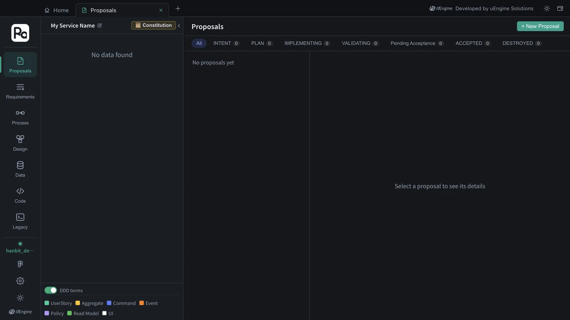Filter proposals by VALIDATING
570x320 pixels.
point(360,43)
